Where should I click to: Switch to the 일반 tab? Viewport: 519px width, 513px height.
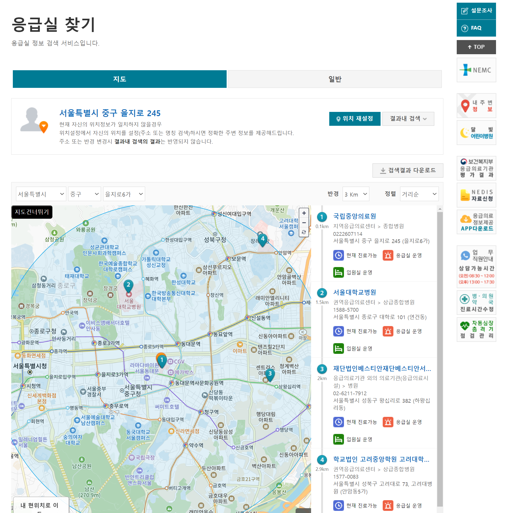[335, 79]
